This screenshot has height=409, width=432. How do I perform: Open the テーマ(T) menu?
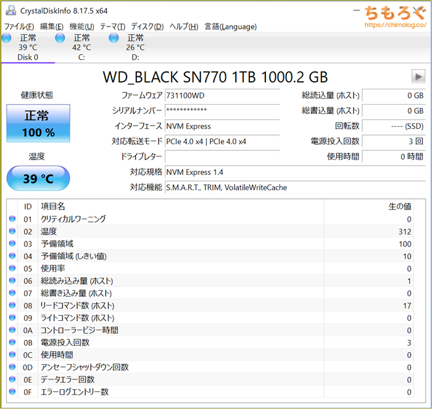tap(112, 26)
